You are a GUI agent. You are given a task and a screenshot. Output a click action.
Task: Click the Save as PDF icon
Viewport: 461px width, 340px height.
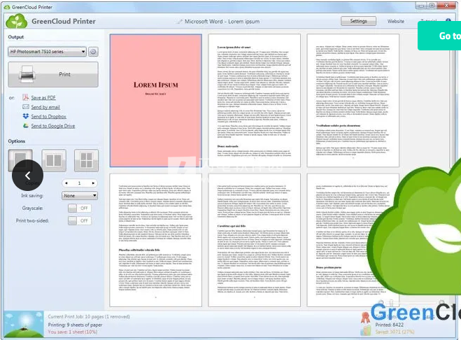pyautogui.click(x=25, y=97)
